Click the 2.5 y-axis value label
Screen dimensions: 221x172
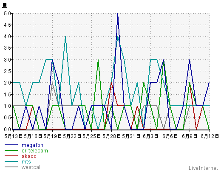[7, 71]
